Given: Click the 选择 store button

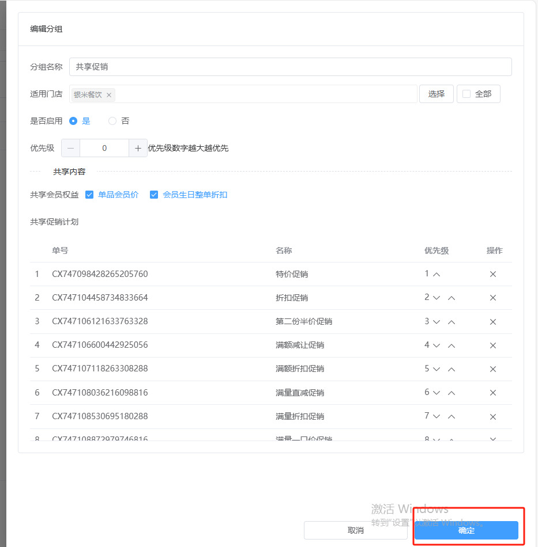Looking at the screenshot, I should tap(437, 94).
